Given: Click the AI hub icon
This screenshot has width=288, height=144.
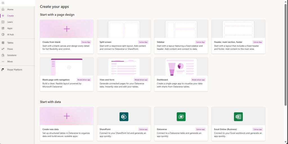Looking at the screenshot, I should (x=3, y=34).
